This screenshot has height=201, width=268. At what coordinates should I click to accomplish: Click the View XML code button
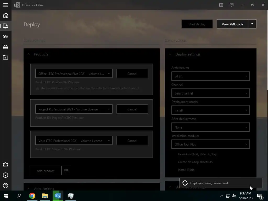click(x=232, y=24)
